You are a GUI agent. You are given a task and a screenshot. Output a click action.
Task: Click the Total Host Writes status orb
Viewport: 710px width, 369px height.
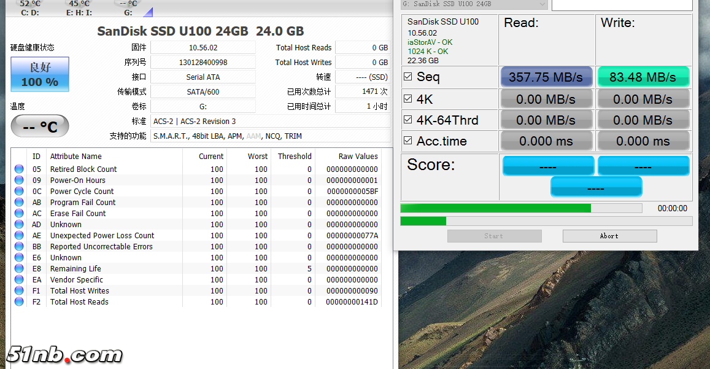pos(19,291)
